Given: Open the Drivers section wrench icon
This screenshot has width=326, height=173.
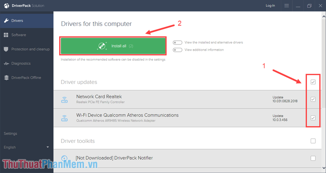Looking at the screenshot, I should (6, 21).
